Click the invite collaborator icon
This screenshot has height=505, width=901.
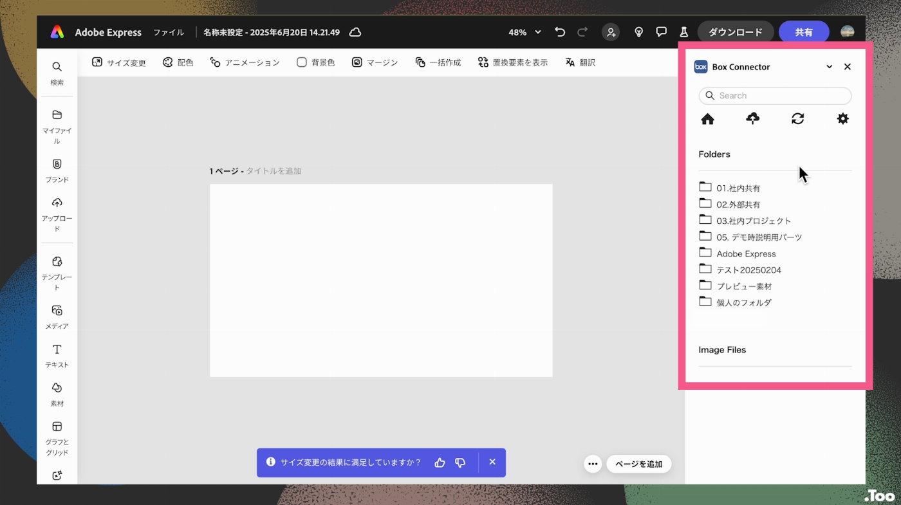click(610, 32)
